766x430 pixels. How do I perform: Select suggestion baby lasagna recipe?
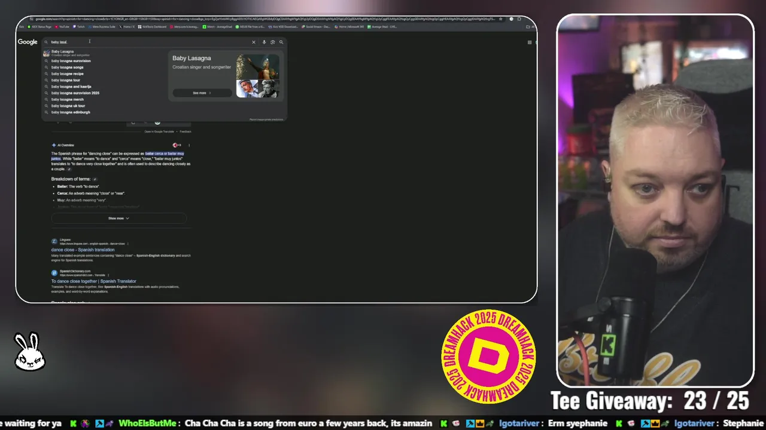pyautogui.click(x=67, y=73)
